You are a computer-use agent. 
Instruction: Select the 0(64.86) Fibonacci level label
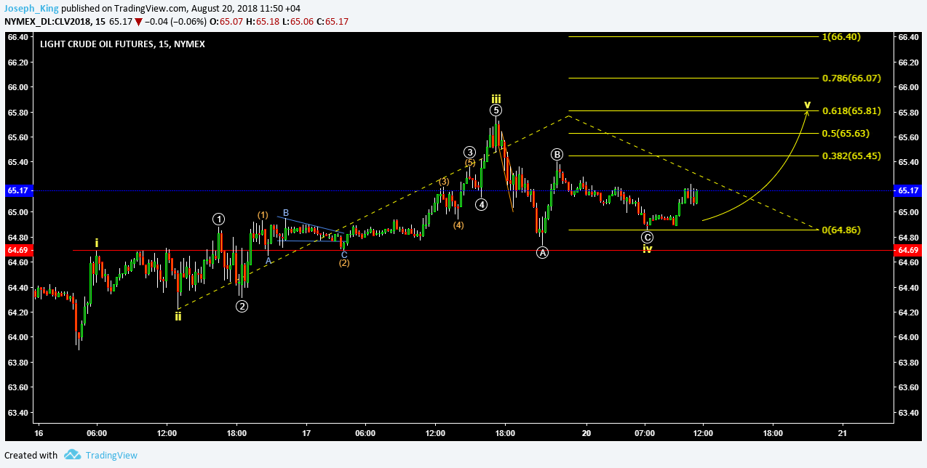point(842,230)
